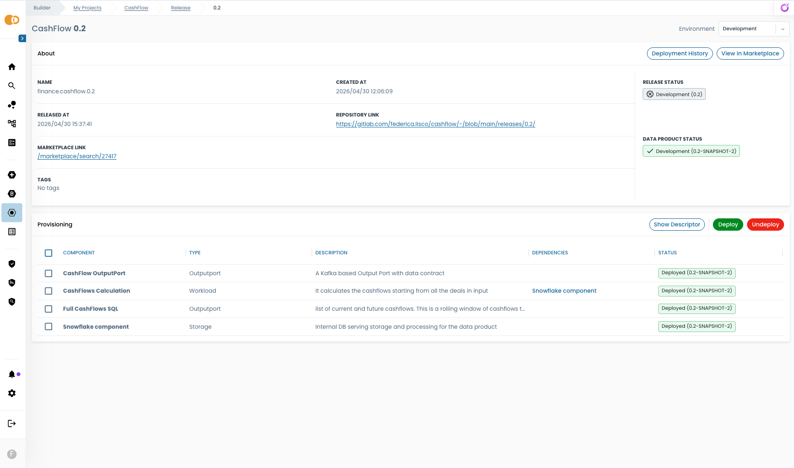The image size is (794, 468).
Task: Click Deployed status badge of Full CashFlows SQL
Action: (697, 308)
